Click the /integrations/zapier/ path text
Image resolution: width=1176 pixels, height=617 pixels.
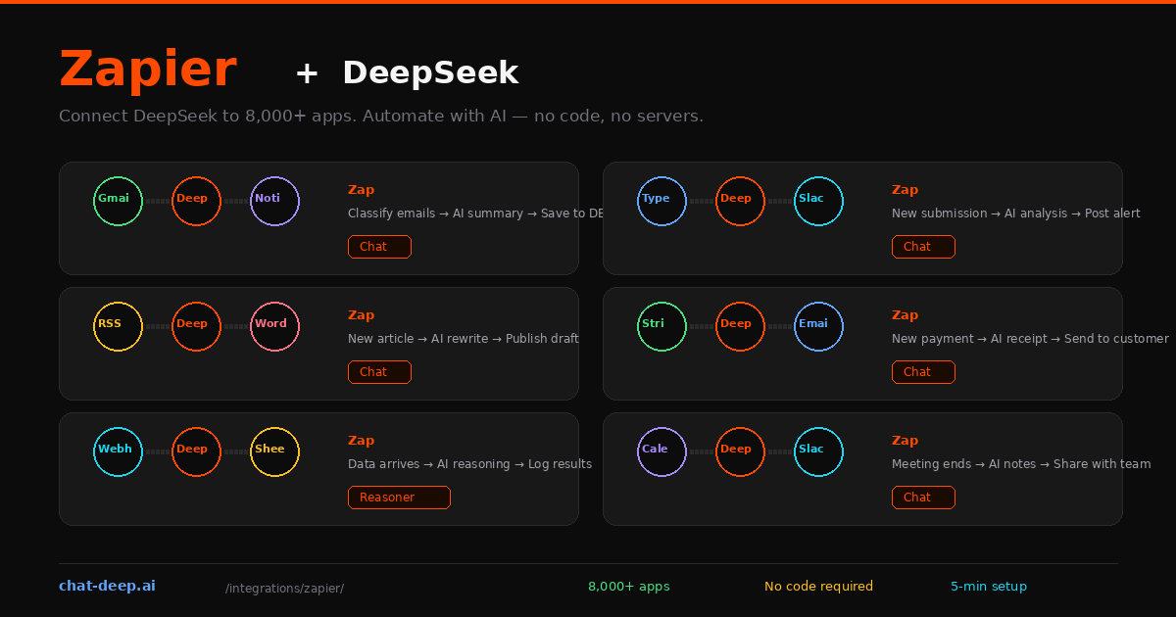tap(284, 588)
